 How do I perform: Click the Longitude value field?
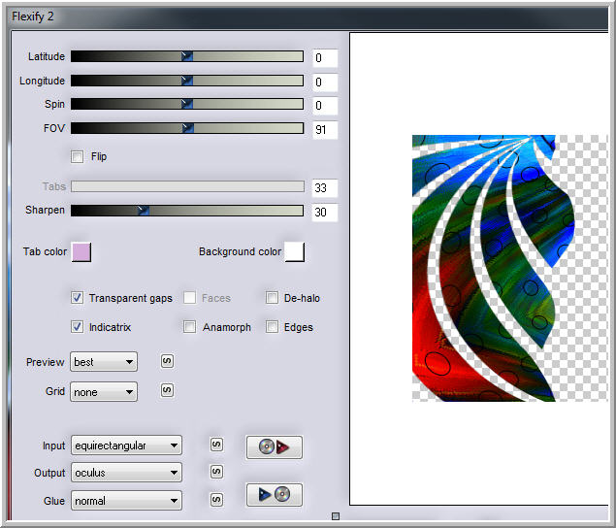[x=325, y=82]
